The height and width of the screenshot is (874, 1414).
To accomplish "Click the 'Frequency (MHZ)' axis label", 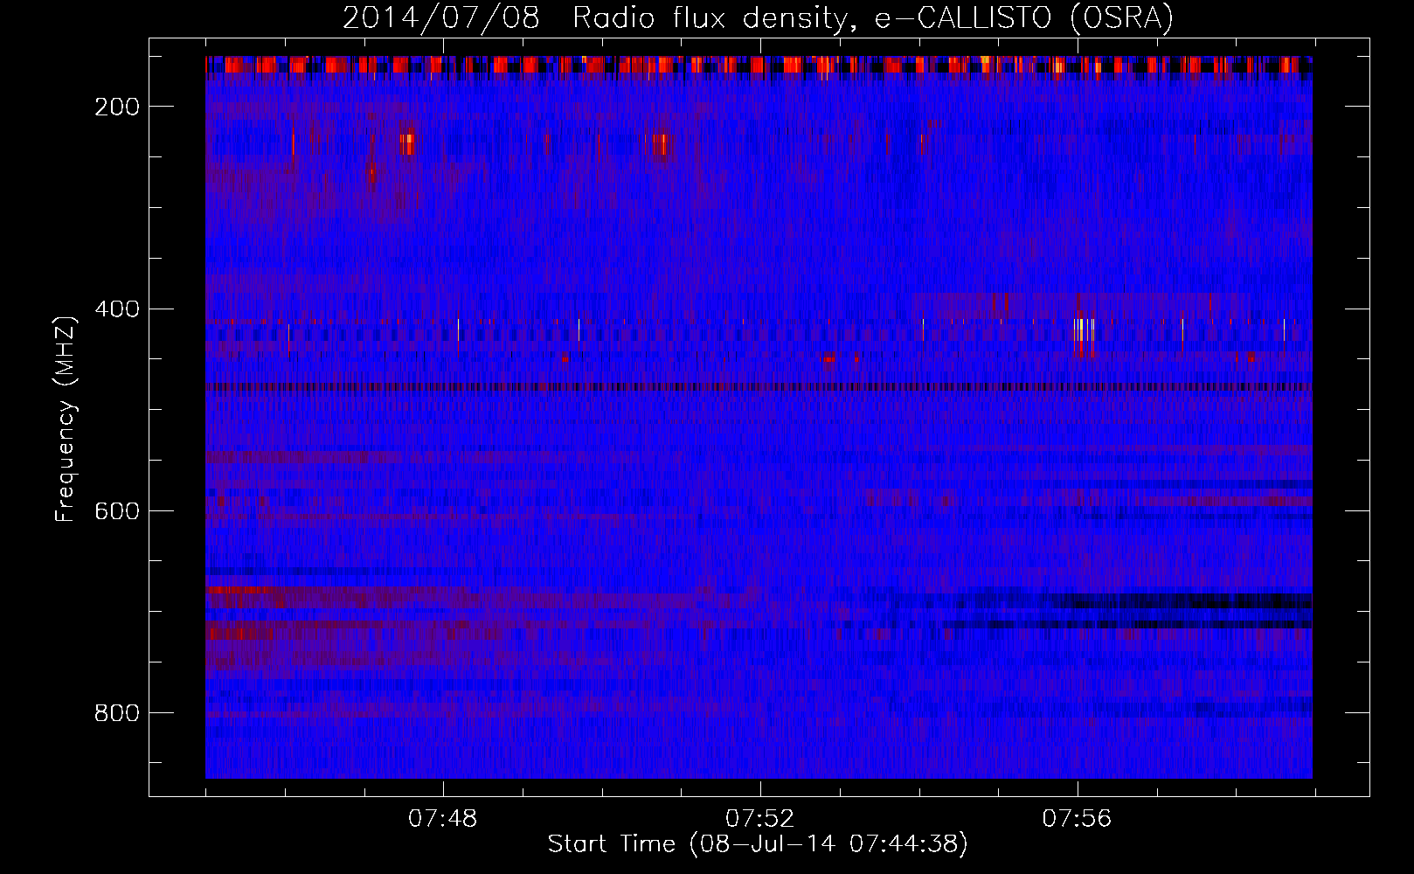I will pos(66,419).
